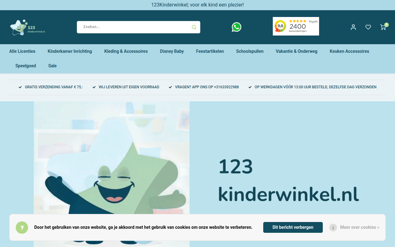Open Vakantie & Onderweg menu
This screenshot has height=247, width=395.
(x=297, y=51)
